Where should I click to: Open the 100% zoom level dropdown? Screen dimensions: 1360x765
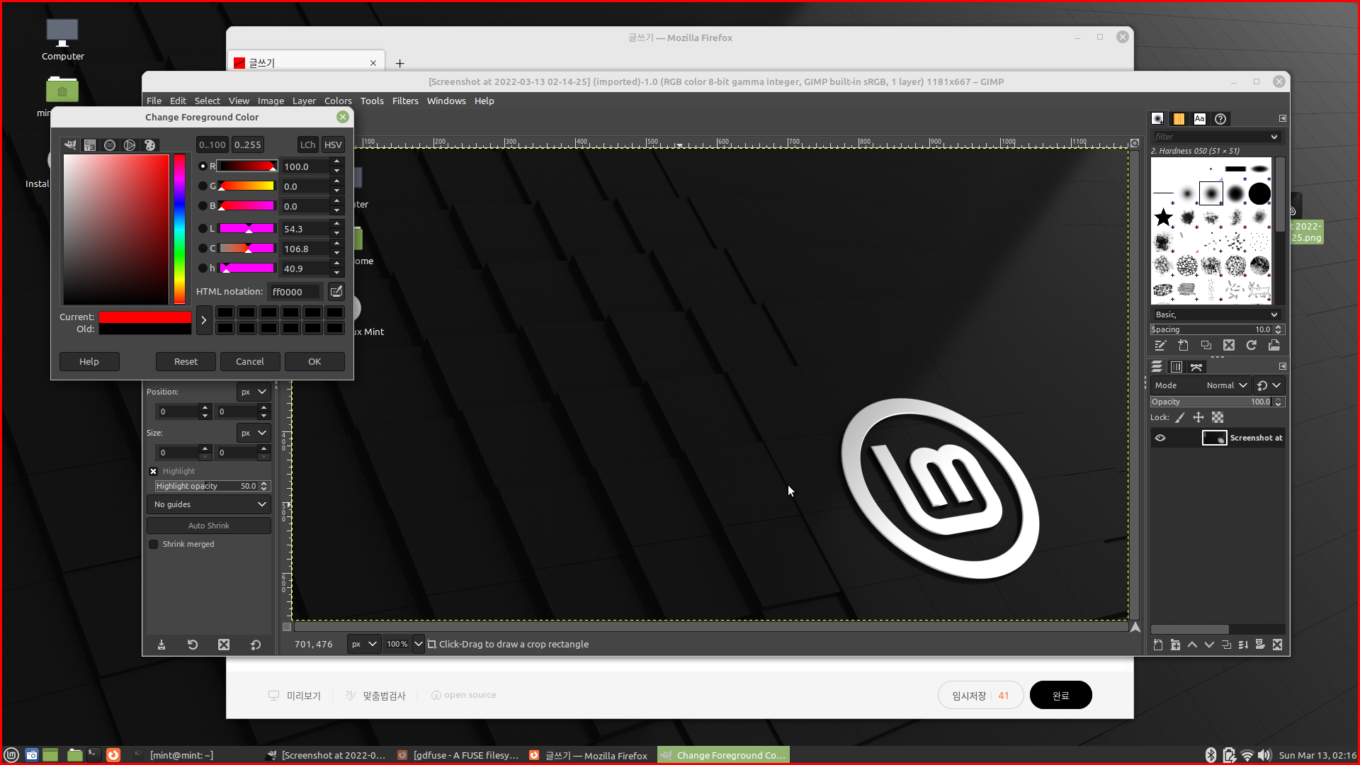point(418,644)
